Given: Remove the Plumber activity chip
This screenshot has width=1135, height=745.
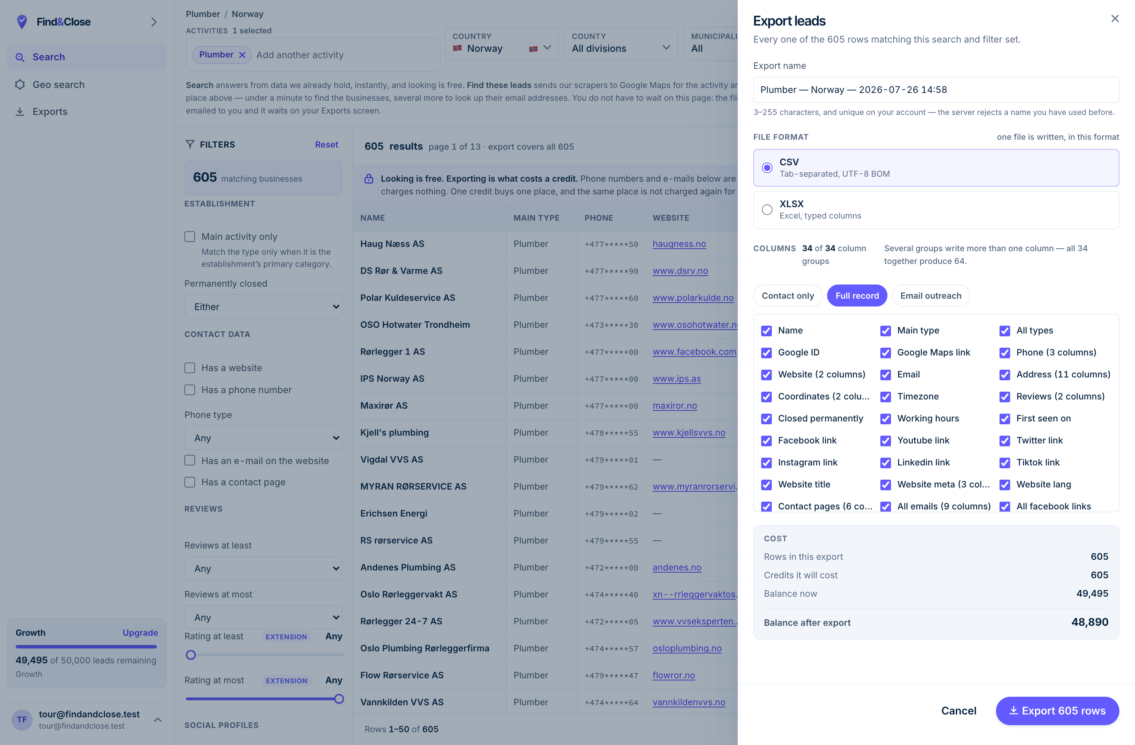Looking at the screenshot, I should (242, 55).
